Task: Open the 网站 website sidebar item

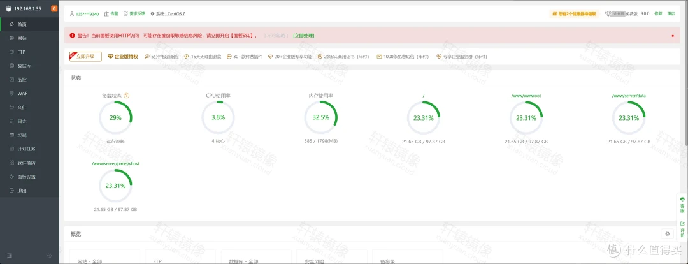Action: click(29, 38)
